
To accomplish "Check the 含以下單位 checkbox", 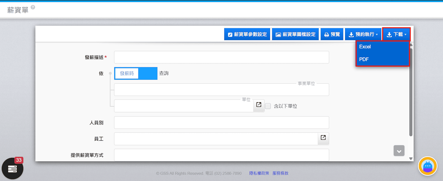I will pos(268,106).
